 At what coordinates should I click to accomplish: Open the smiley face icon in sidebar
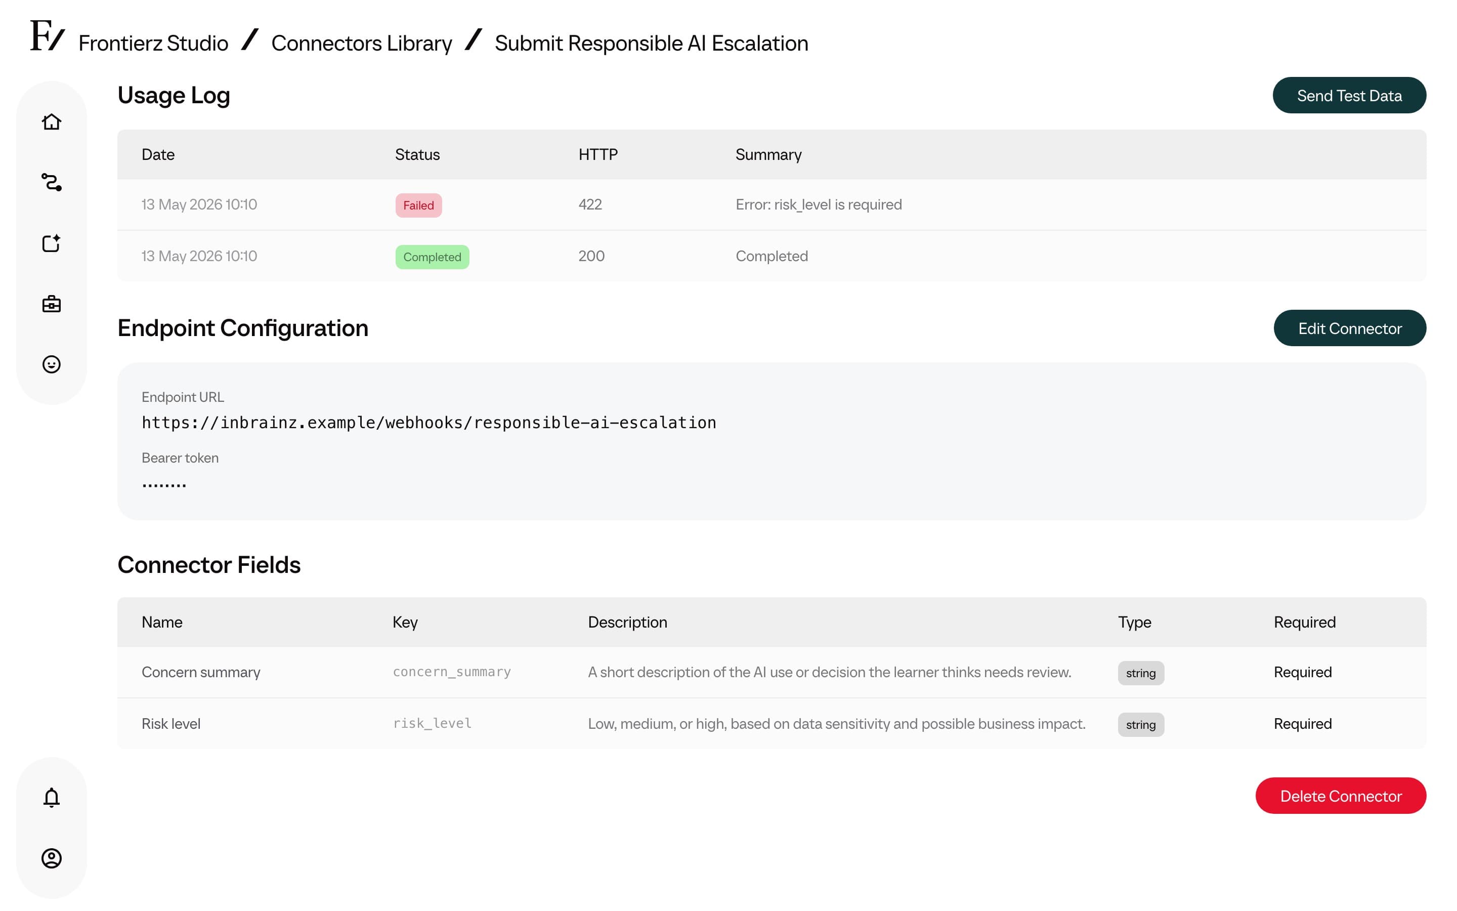pos(51,364)
